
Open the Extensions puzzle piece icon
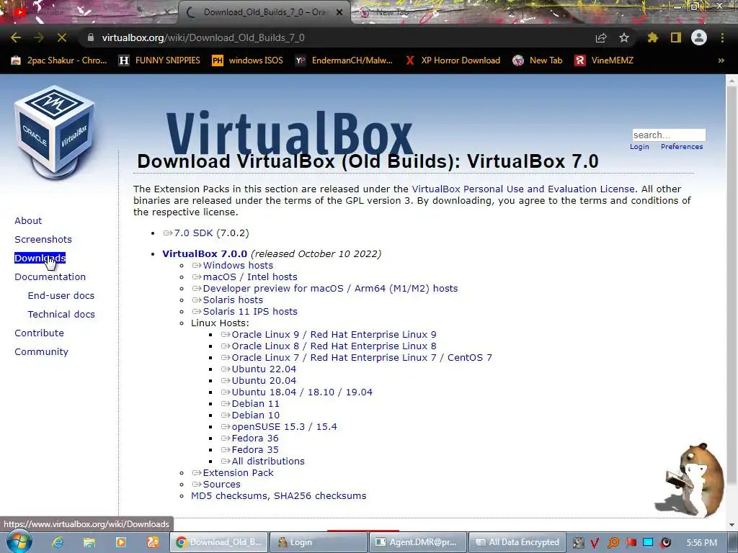[x=653, y=37]
